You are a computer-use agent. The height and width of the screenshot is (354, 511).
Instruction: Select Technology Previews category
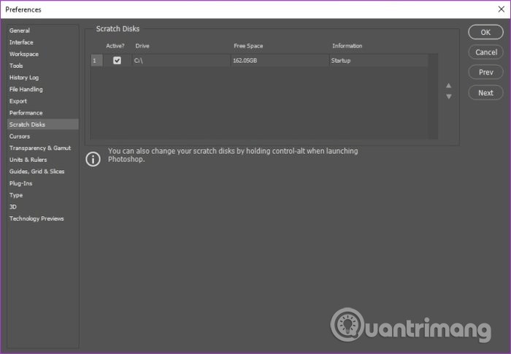coord(36,218)
